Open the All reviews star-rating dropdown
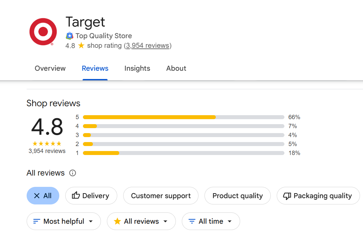363x232 pixels. click(141, 221)
